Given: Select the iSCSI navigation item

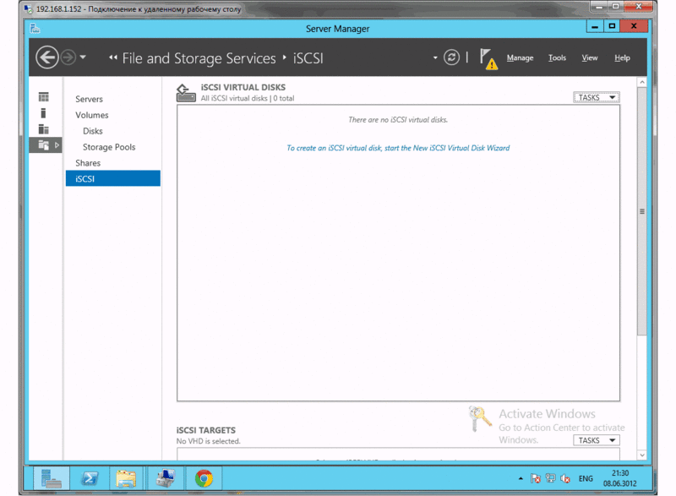Looking at the screenshot, I should (x=113, y=178).
